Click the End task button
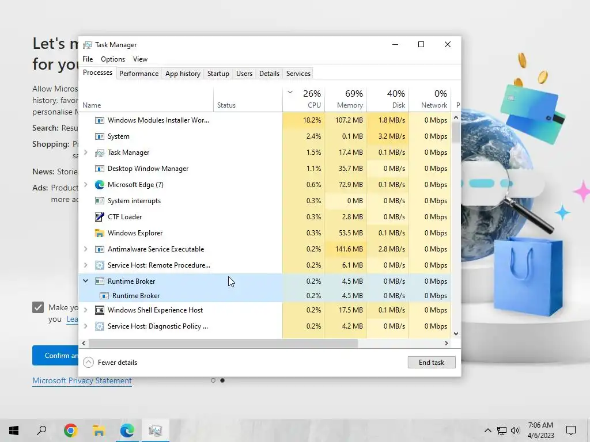Screen dimensions: 590x442 click(x=432, y=363)
